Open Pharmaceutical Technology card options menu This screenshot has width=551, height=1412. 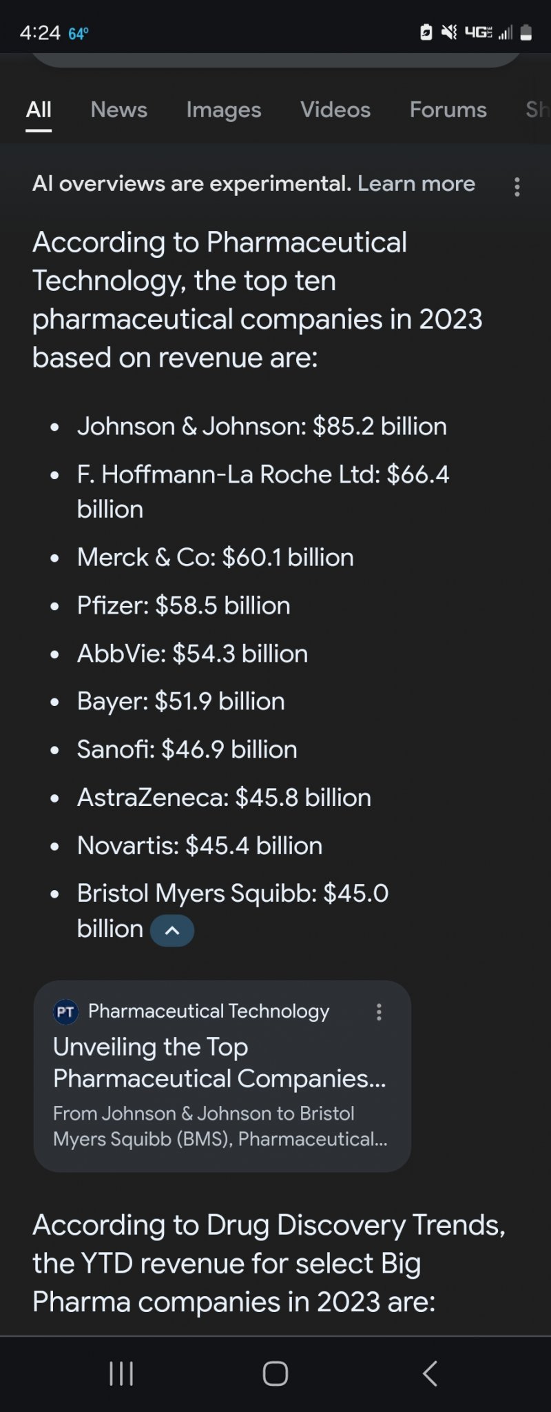click(378, 1011)
